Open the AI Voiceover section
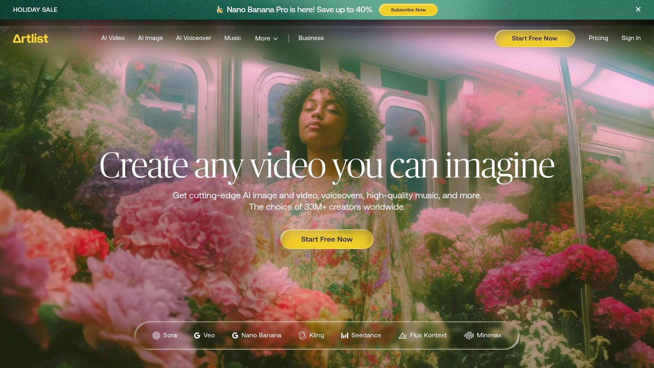 [x=193, y=38]
